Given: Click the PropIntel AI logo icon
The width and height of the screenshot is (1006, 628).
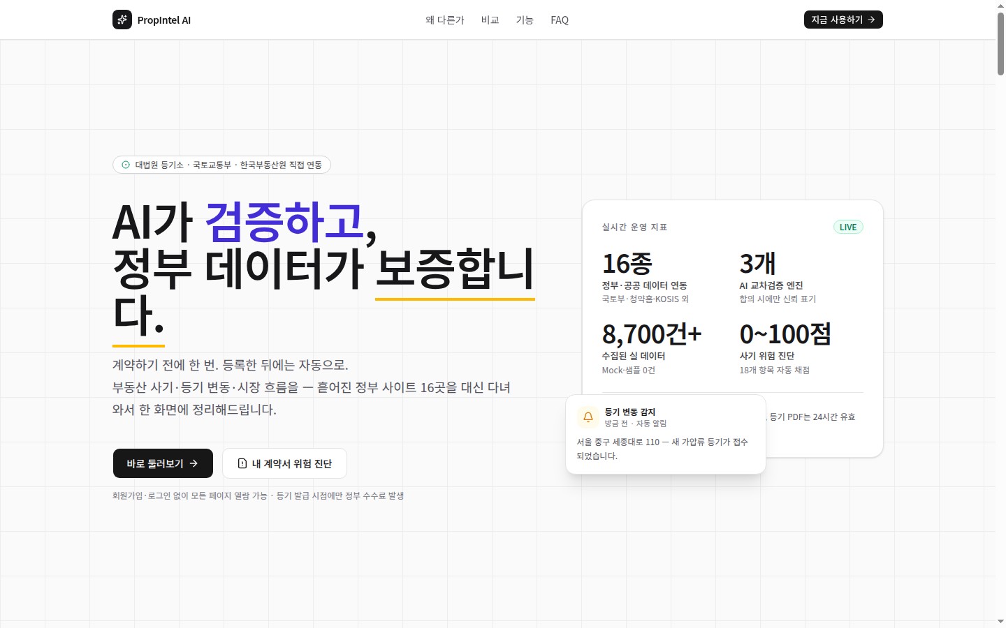Looking at the screenshot, I should click(122, 20).
